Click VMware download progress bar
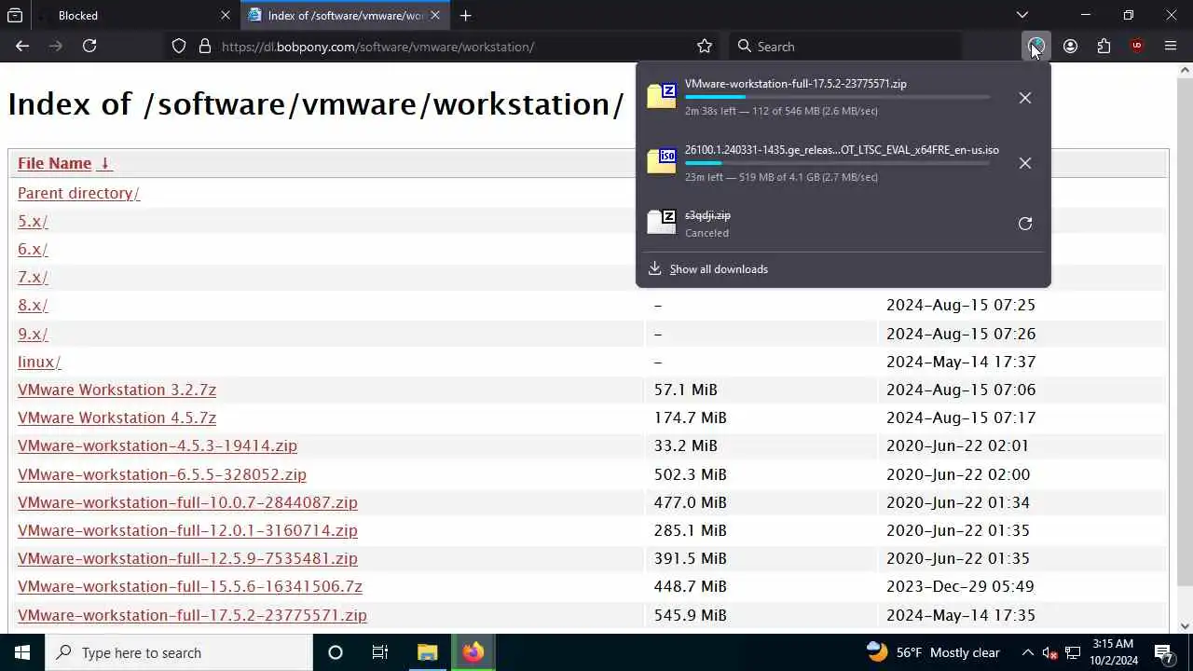The image size is (1193, 671). (x=836, y=97)
